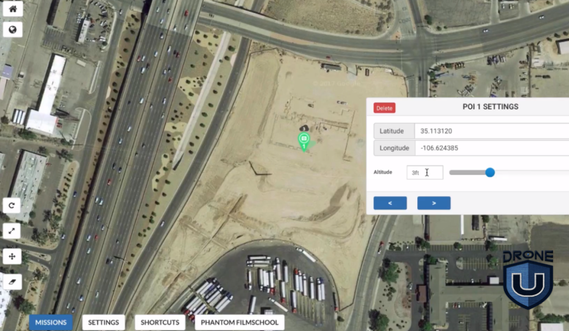The image size is (569, 331).
Task: Delete POI 1 using the red Delete button
Action: [384, 108]
